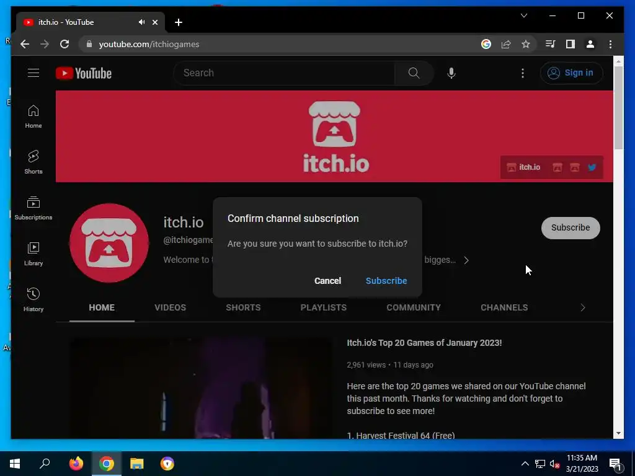Confirm subscription with the blue Subscribe button
Viewport: 635px width, 476px height.
[386, 281]
